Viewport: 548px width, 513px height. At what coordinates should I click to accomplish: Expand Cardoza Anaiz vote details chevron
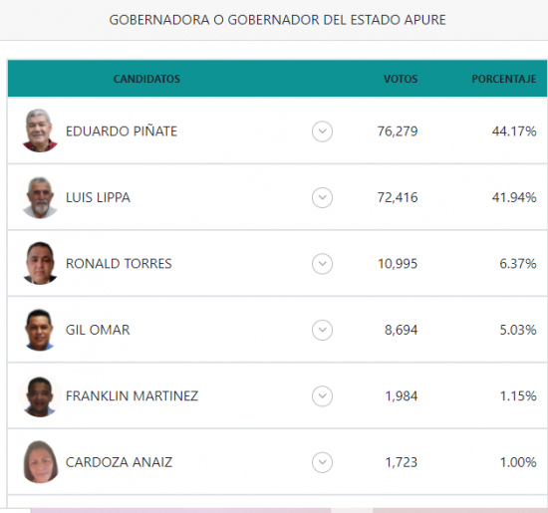tap(322, 462)
